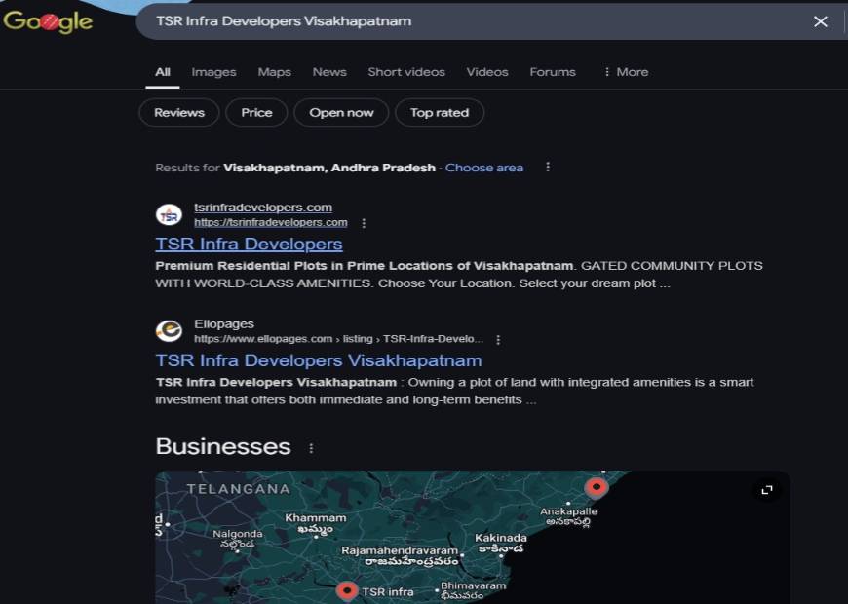
Task: Expand the More search categories menu
Action: coord(625,72)
